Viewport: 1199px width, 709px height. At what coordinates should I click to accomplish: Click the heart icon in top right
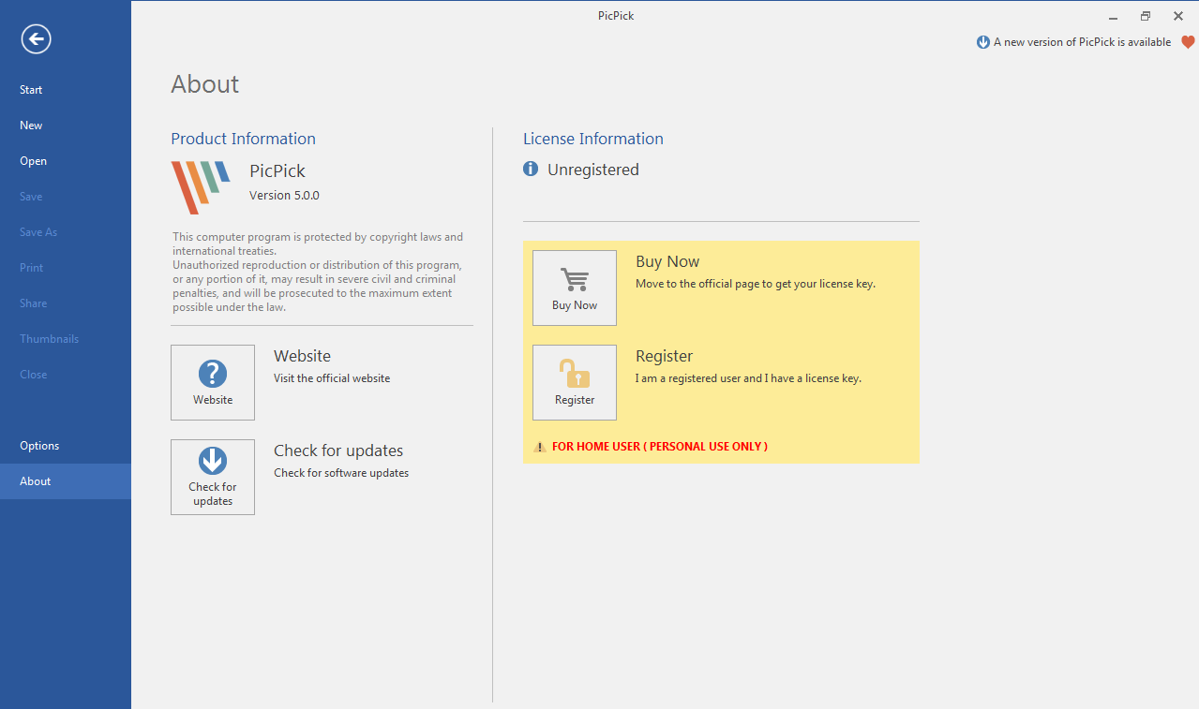[1188, 42]
